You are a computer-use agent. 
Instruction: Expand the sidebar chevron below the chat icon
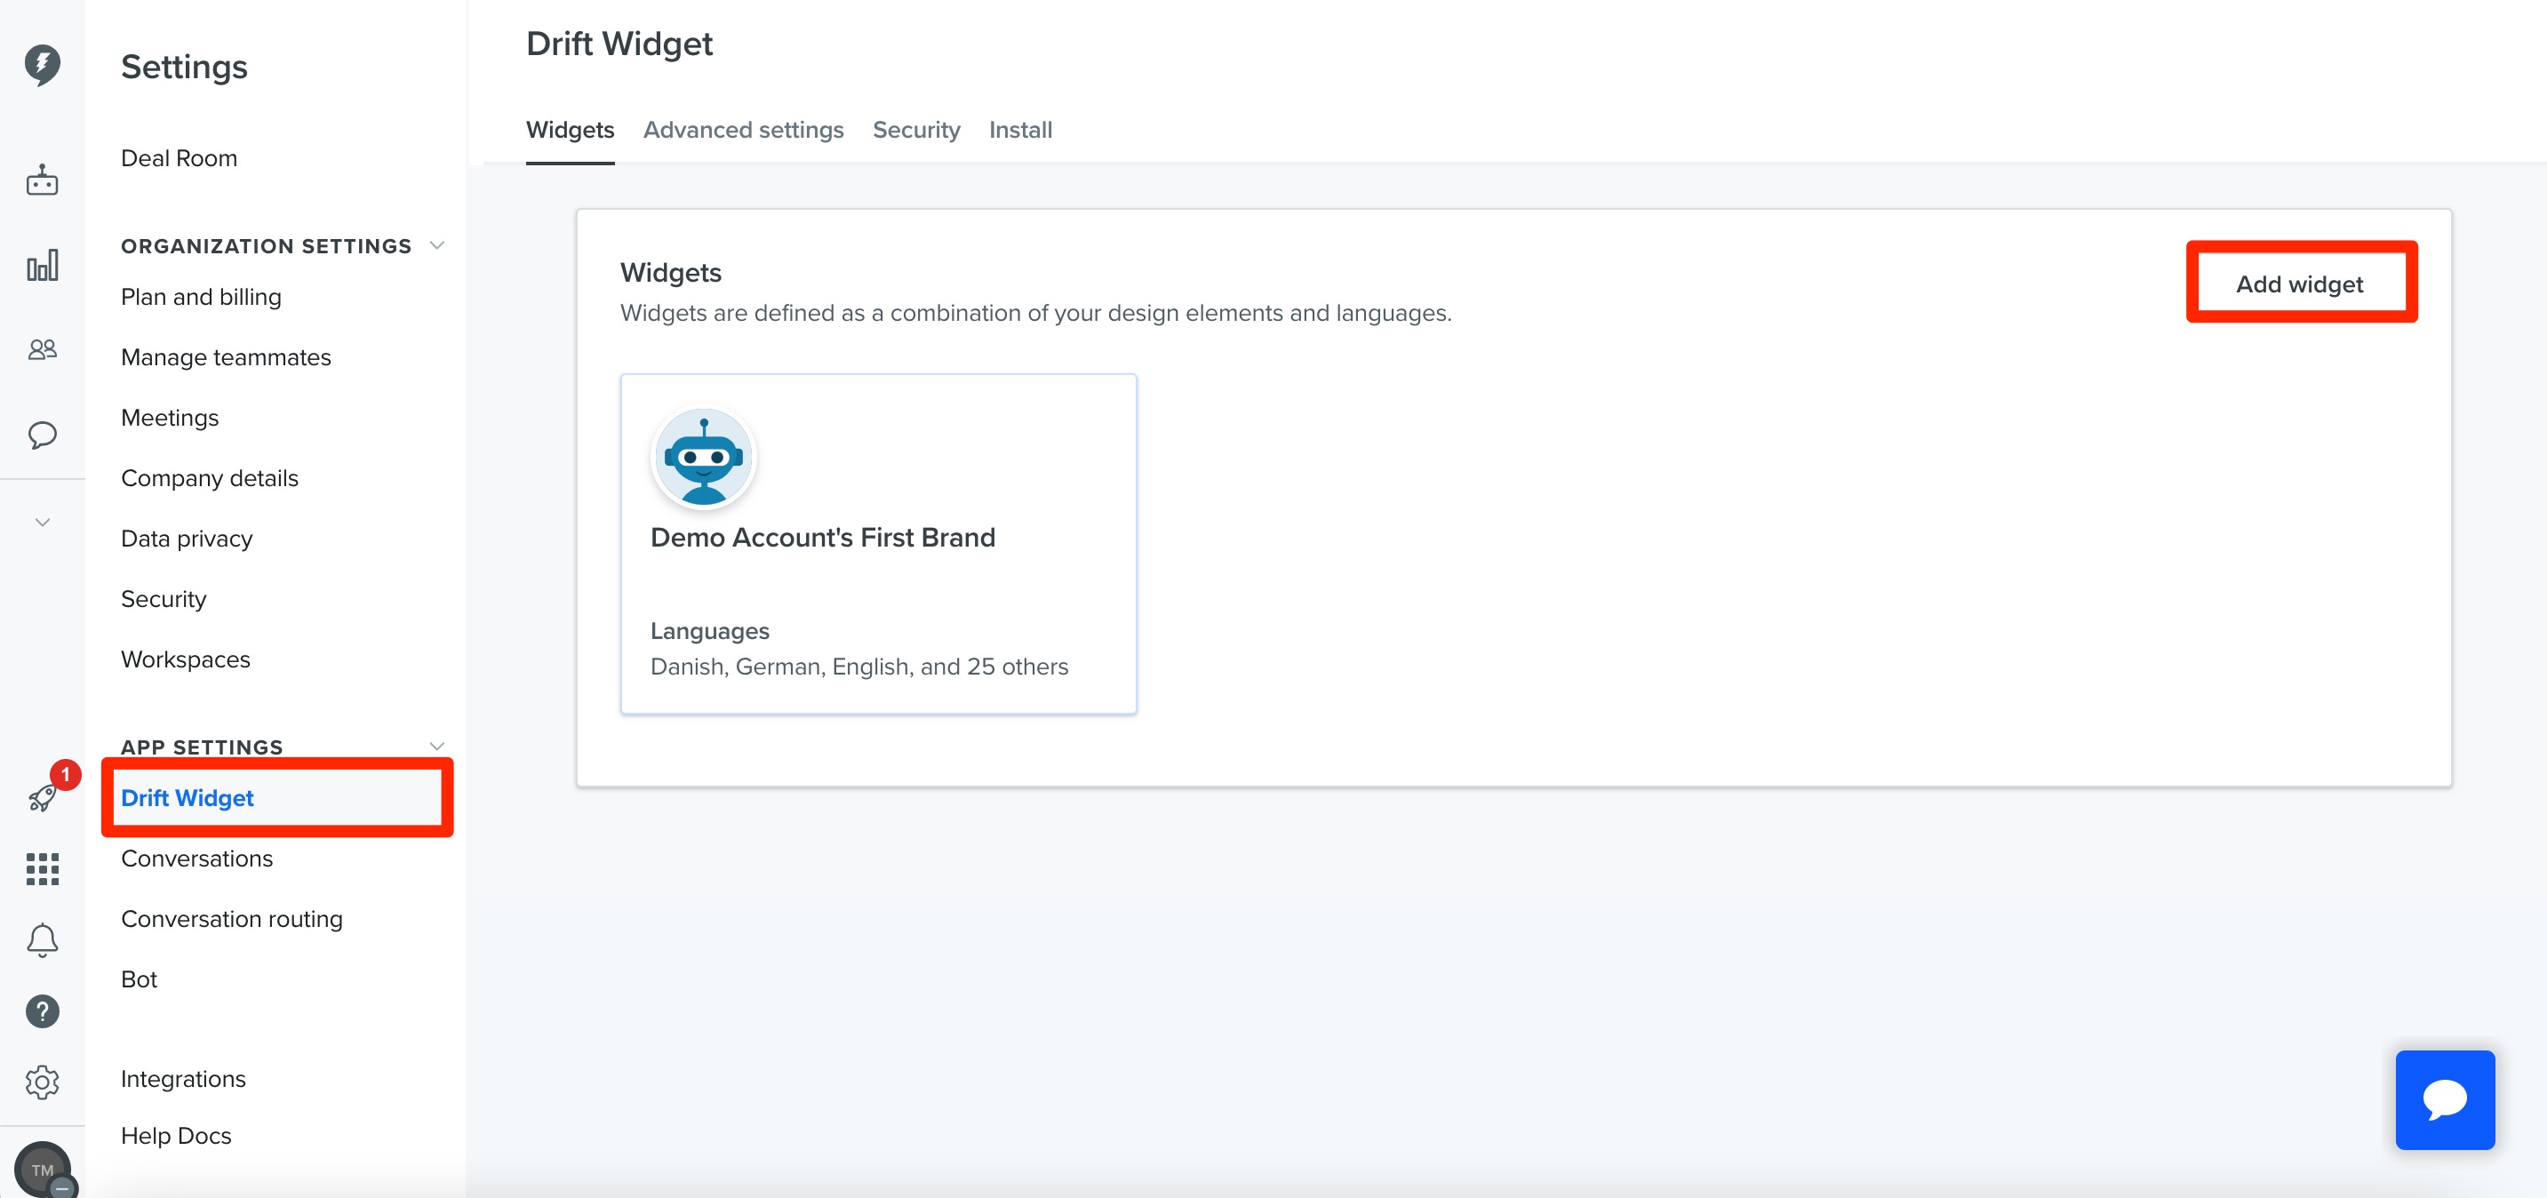coord(43,522)
